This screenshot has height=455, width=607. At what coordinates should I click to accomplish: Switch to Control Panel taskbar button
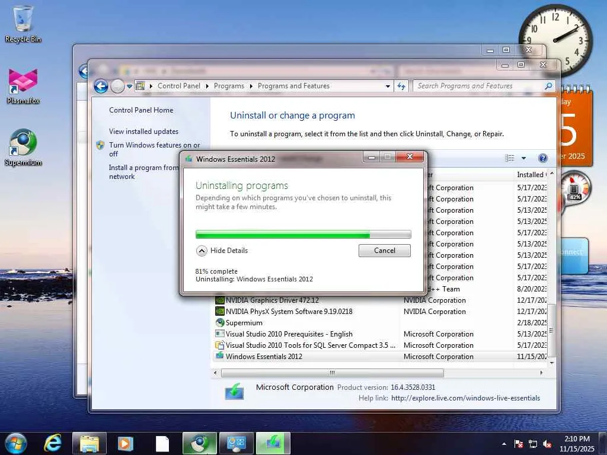[x=236, y=443]
